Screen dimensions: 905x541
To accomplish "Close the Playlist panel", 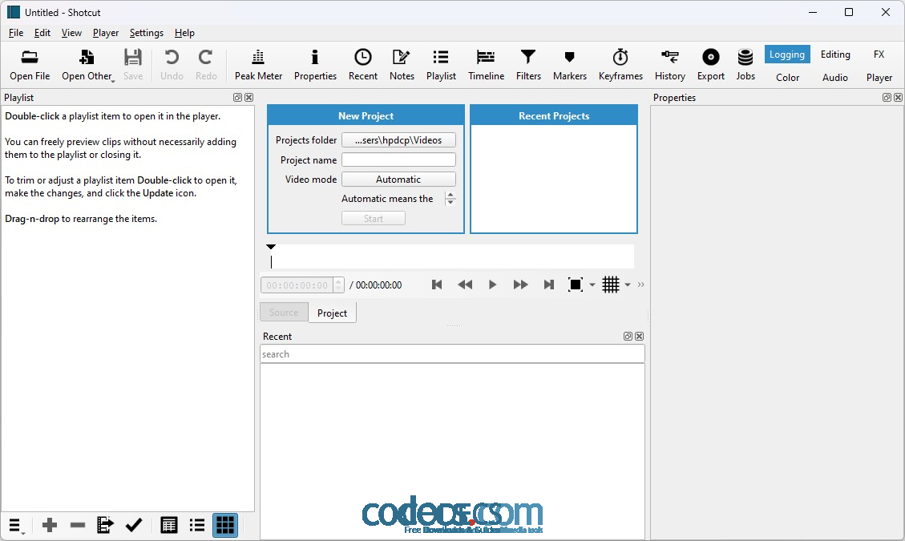I will point(248,98).
